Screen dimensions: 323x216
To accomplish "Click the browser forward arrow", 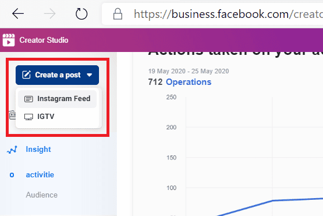I will point(50,14).
